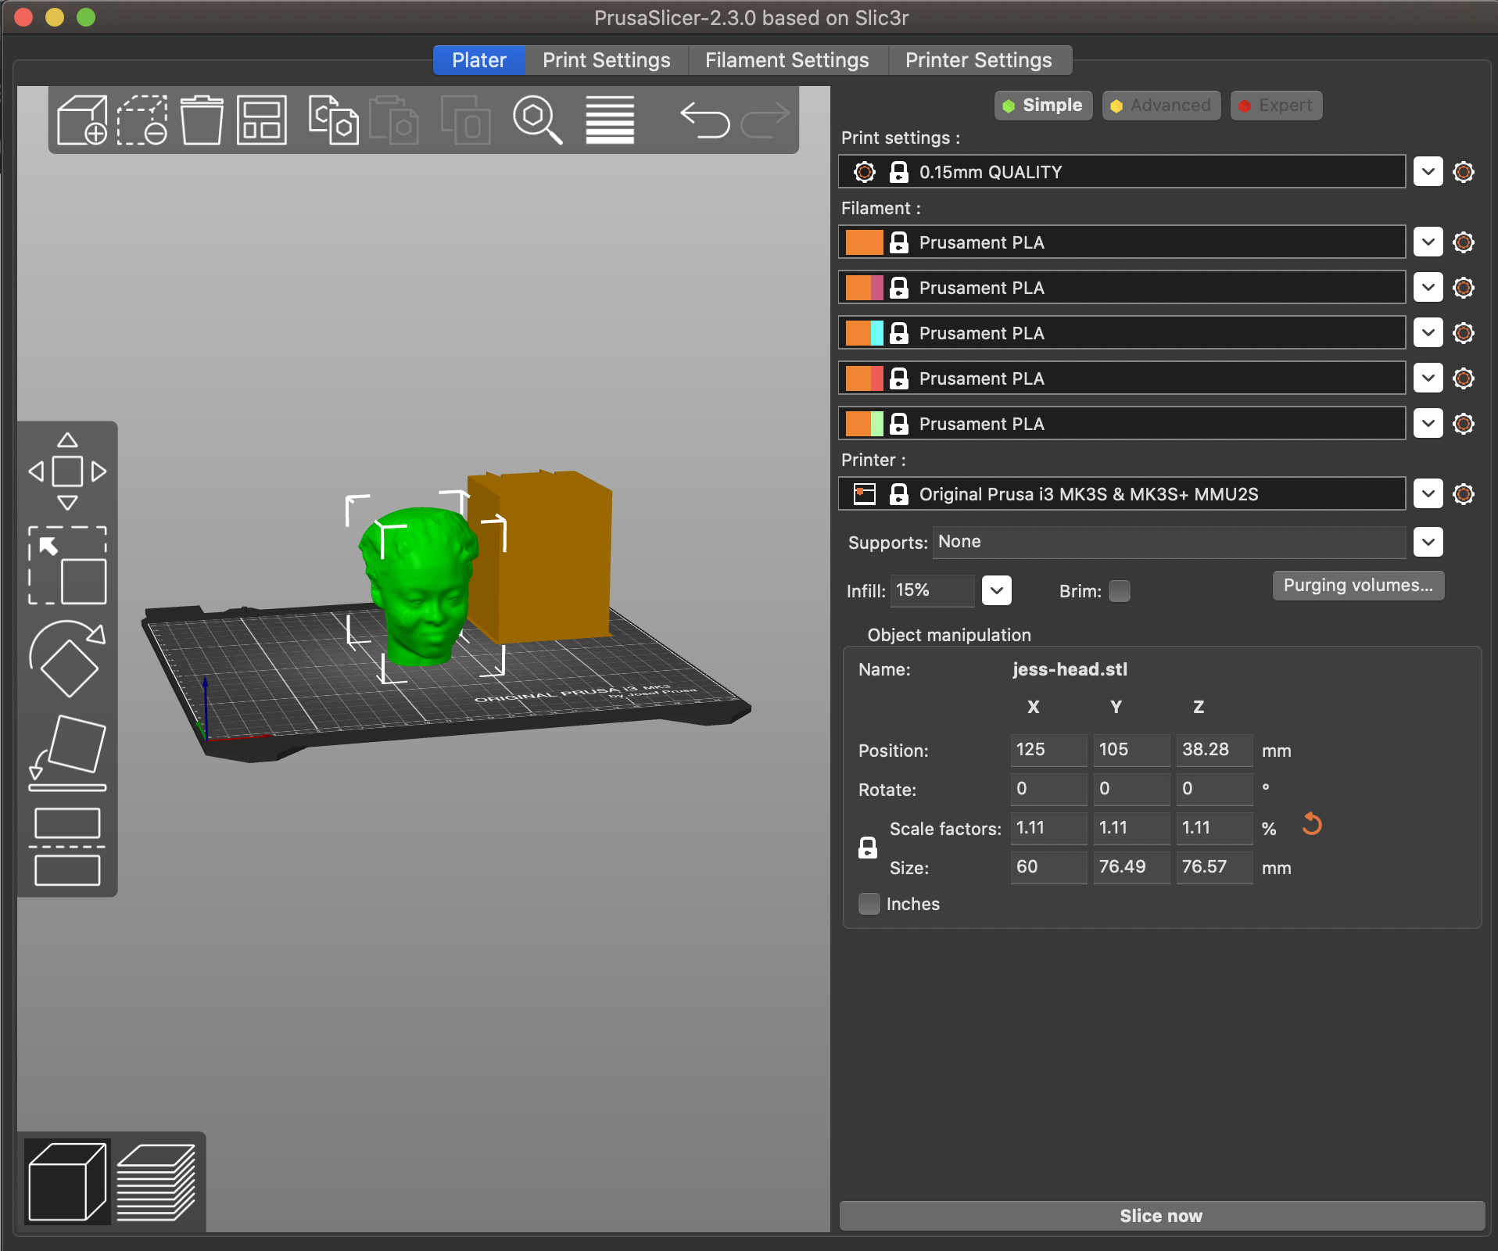Select the Place on face tool

click(x=67, y=752)
